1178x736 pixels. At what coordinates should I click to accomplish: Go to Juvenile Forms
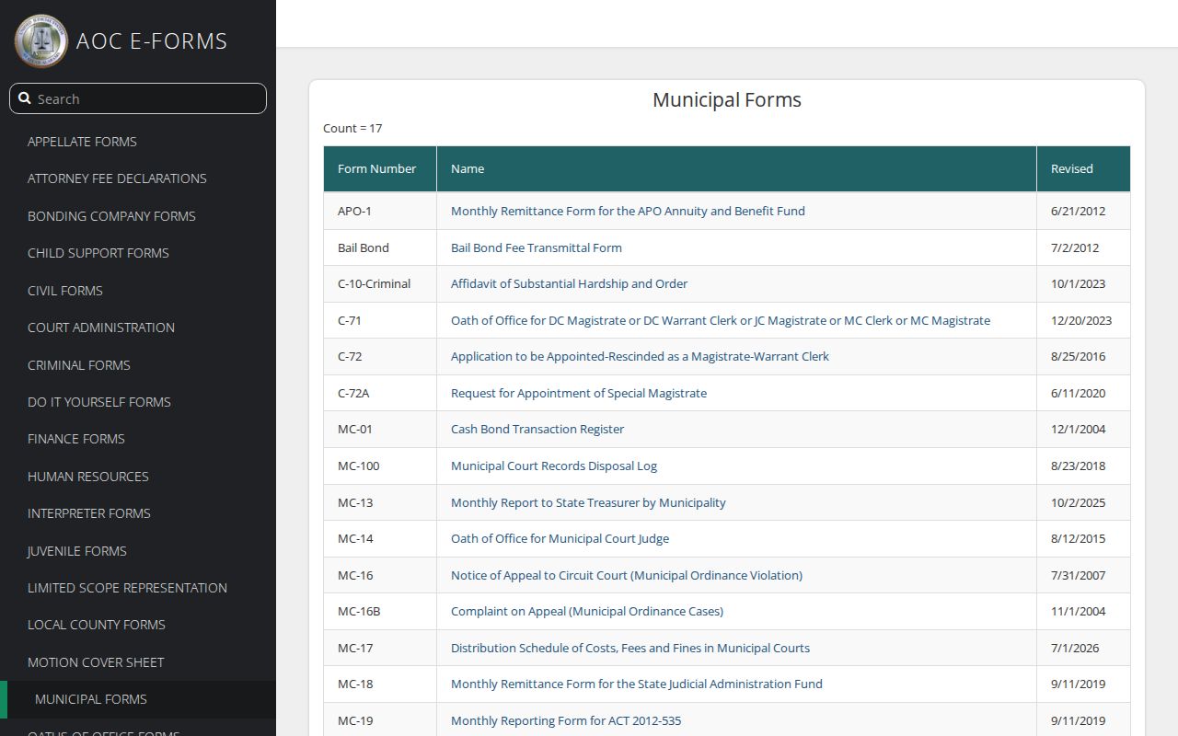click(77, 551)
